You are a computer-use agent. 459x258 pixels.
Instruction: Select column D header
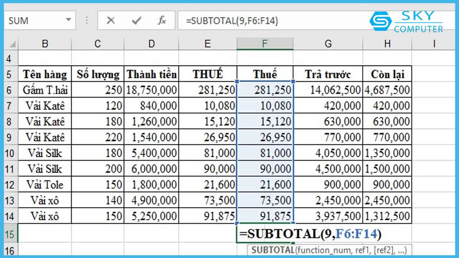[151, 44]
